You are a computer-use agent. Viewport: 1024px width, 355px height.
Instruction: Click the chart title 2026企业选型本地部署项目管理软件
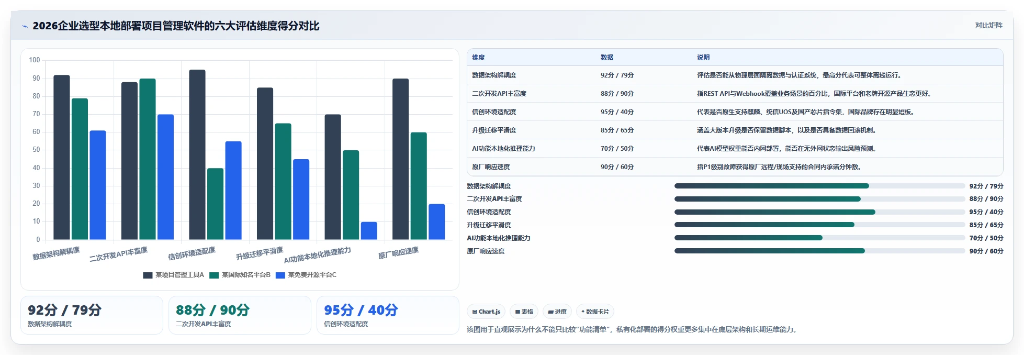(176, 26)
